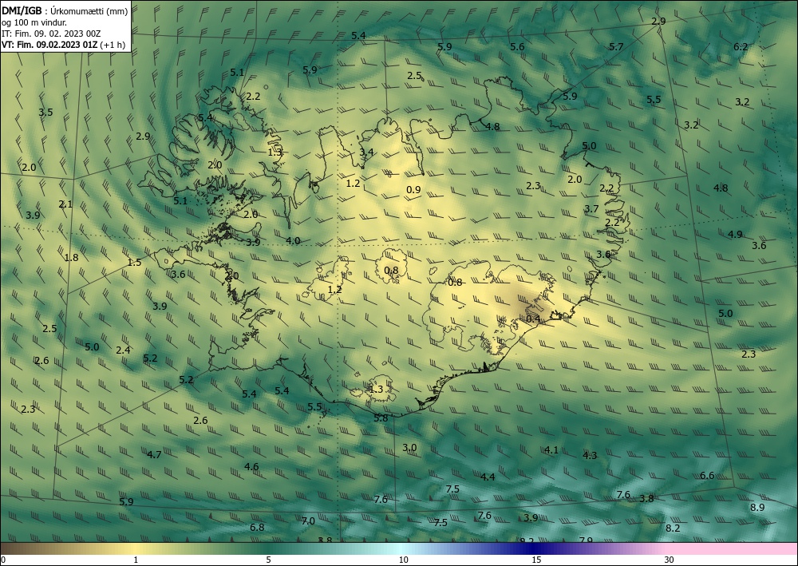798x566 pixels.
Task: Click the map value 4.1
Action: pyautogui.click(x=551, y=450)
